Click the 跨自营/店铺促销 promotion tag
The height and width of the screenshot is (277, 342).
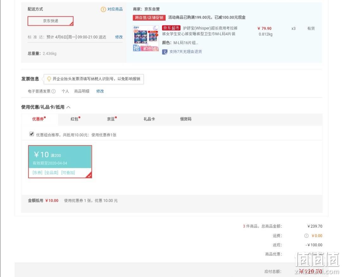(x=149, y=17)
